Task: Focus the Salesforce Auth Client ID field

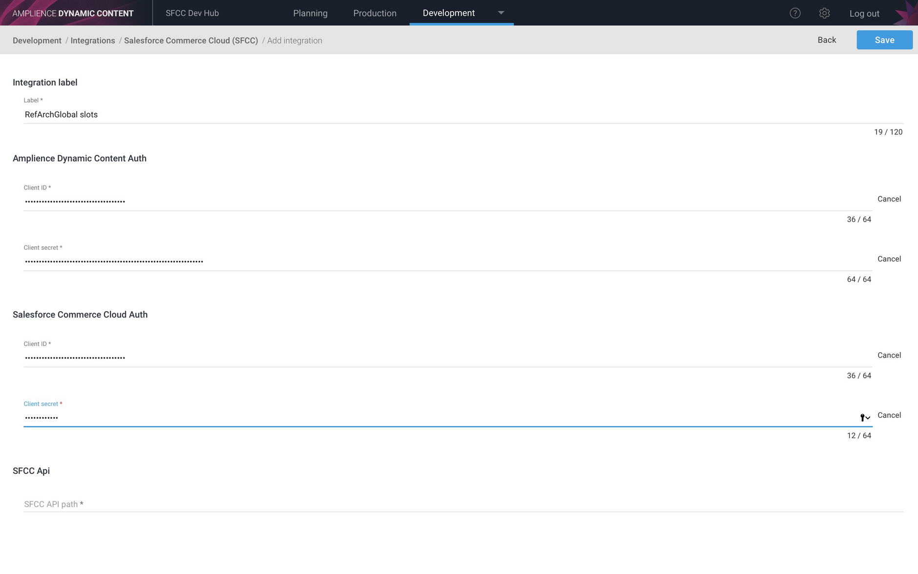Action: click(x=448, y=358)
